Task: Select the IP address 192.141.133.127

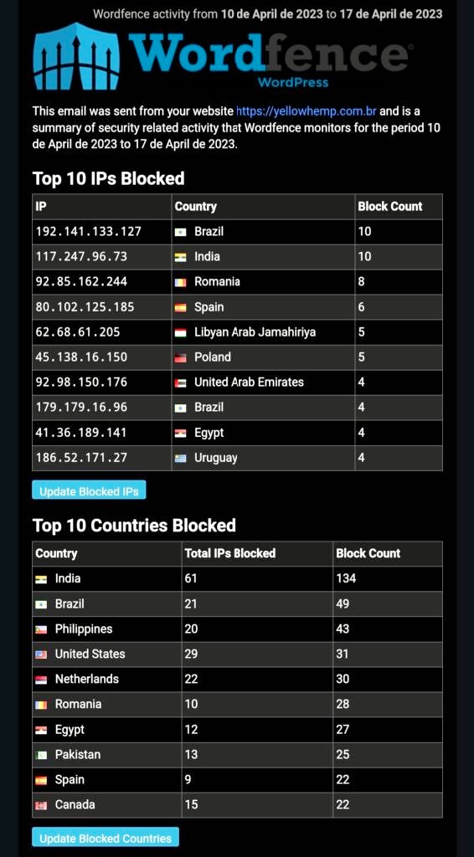Action: 89,232
